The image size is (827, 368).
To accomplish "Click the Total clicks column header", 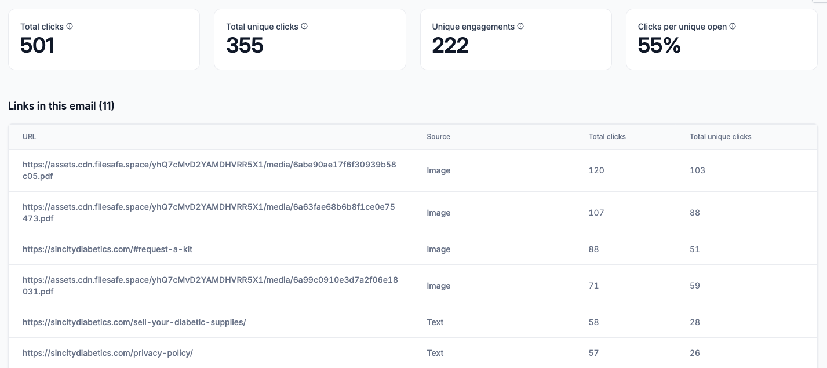I will [x=607, y=137].
